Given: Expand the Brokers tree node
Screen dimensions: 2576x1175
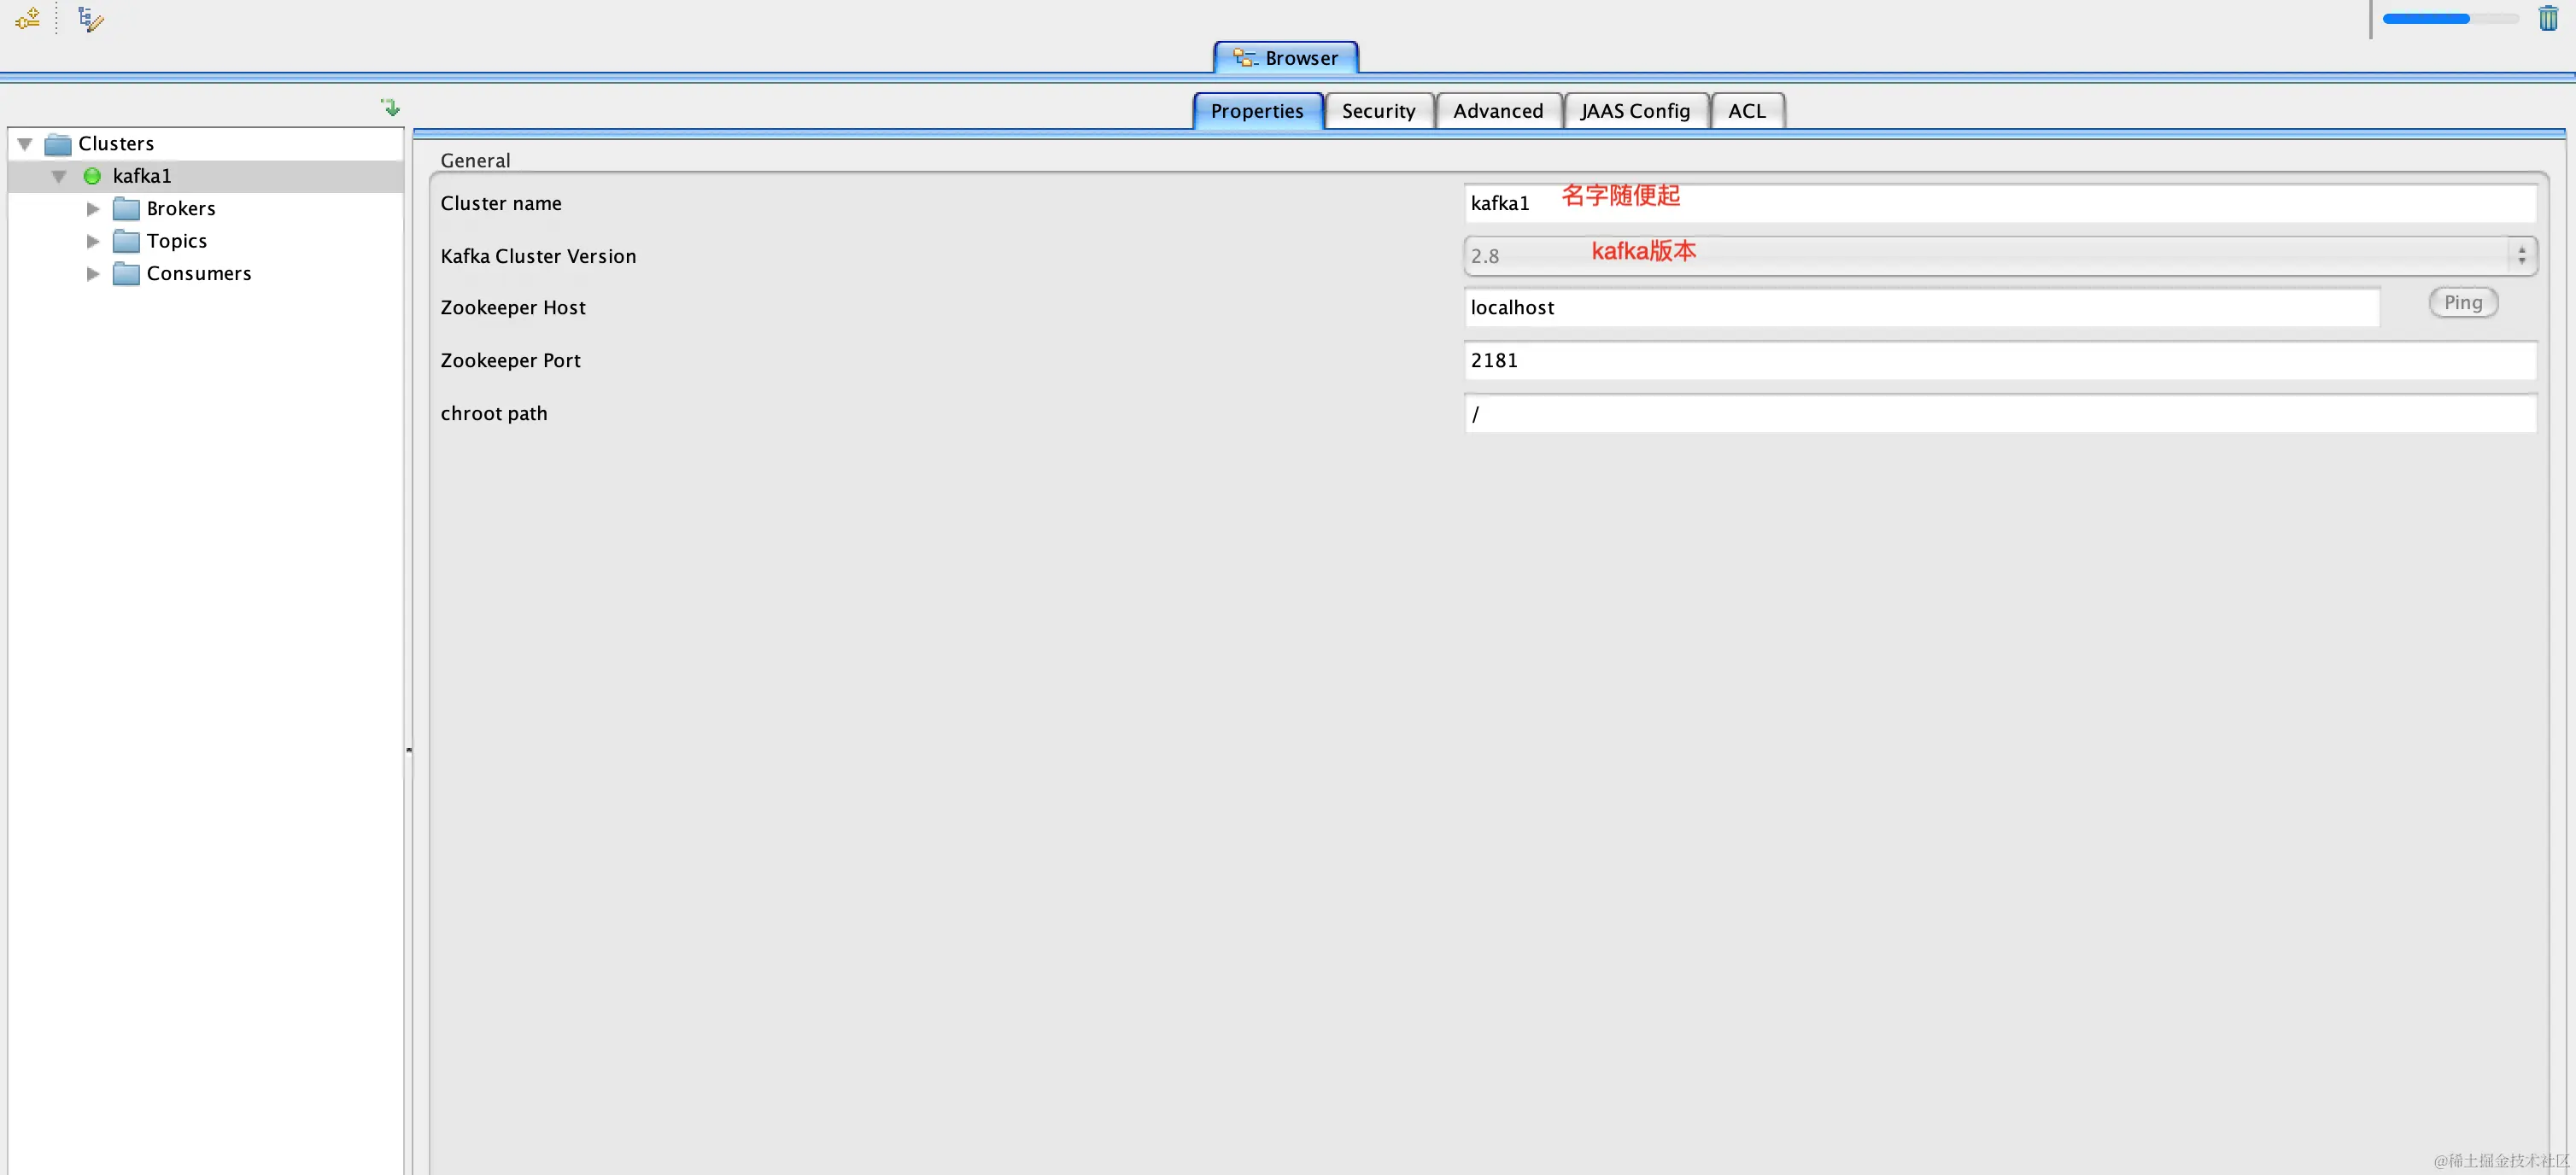Looking at the screenshot, I should [x=93, y=209].
